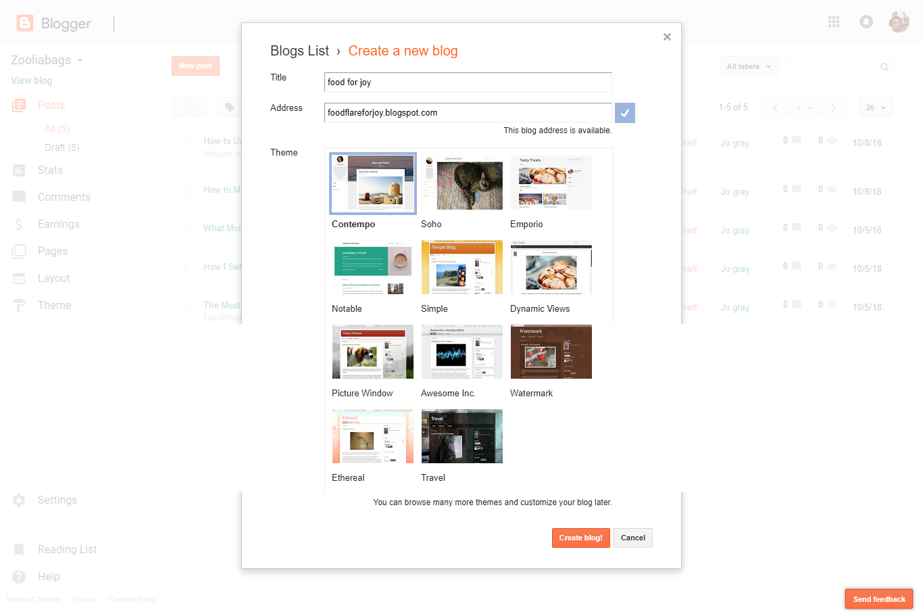Open the All labels filter dropdown
Viewport: 923px width, 612px height.
point(748,66)
